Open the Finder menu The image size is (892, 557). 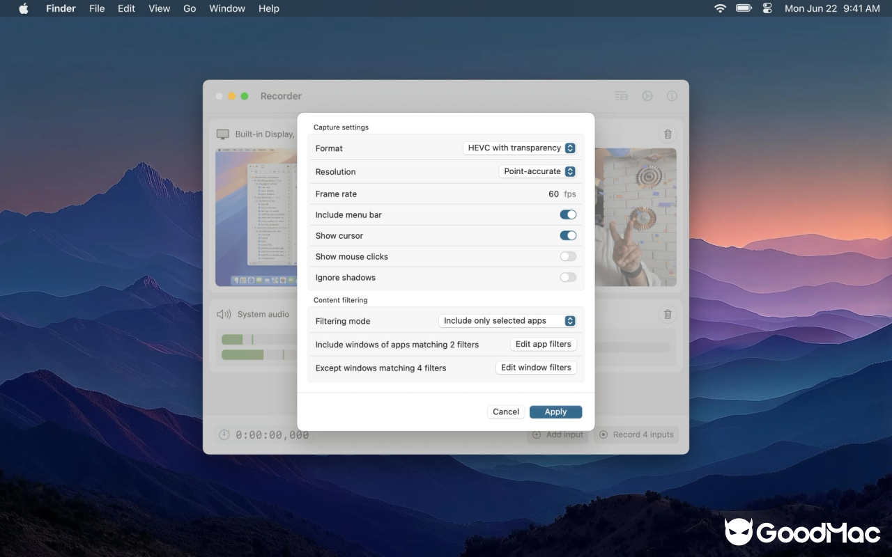(x=61, y=8)
